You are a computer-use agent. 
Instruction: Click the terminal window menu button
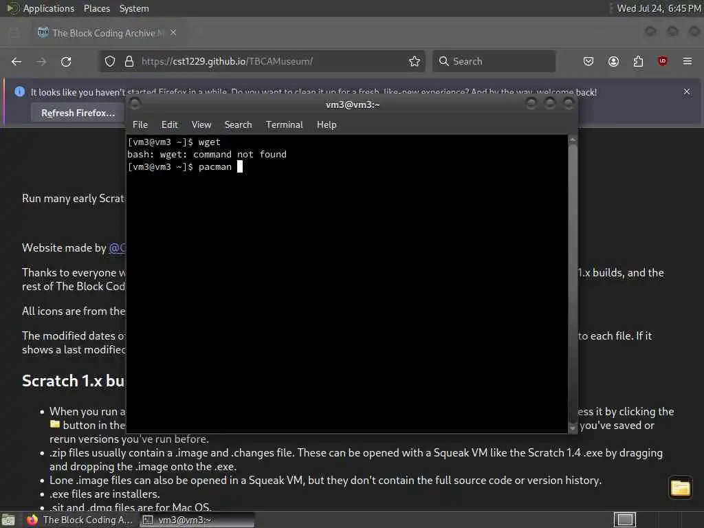click(135, 104)
